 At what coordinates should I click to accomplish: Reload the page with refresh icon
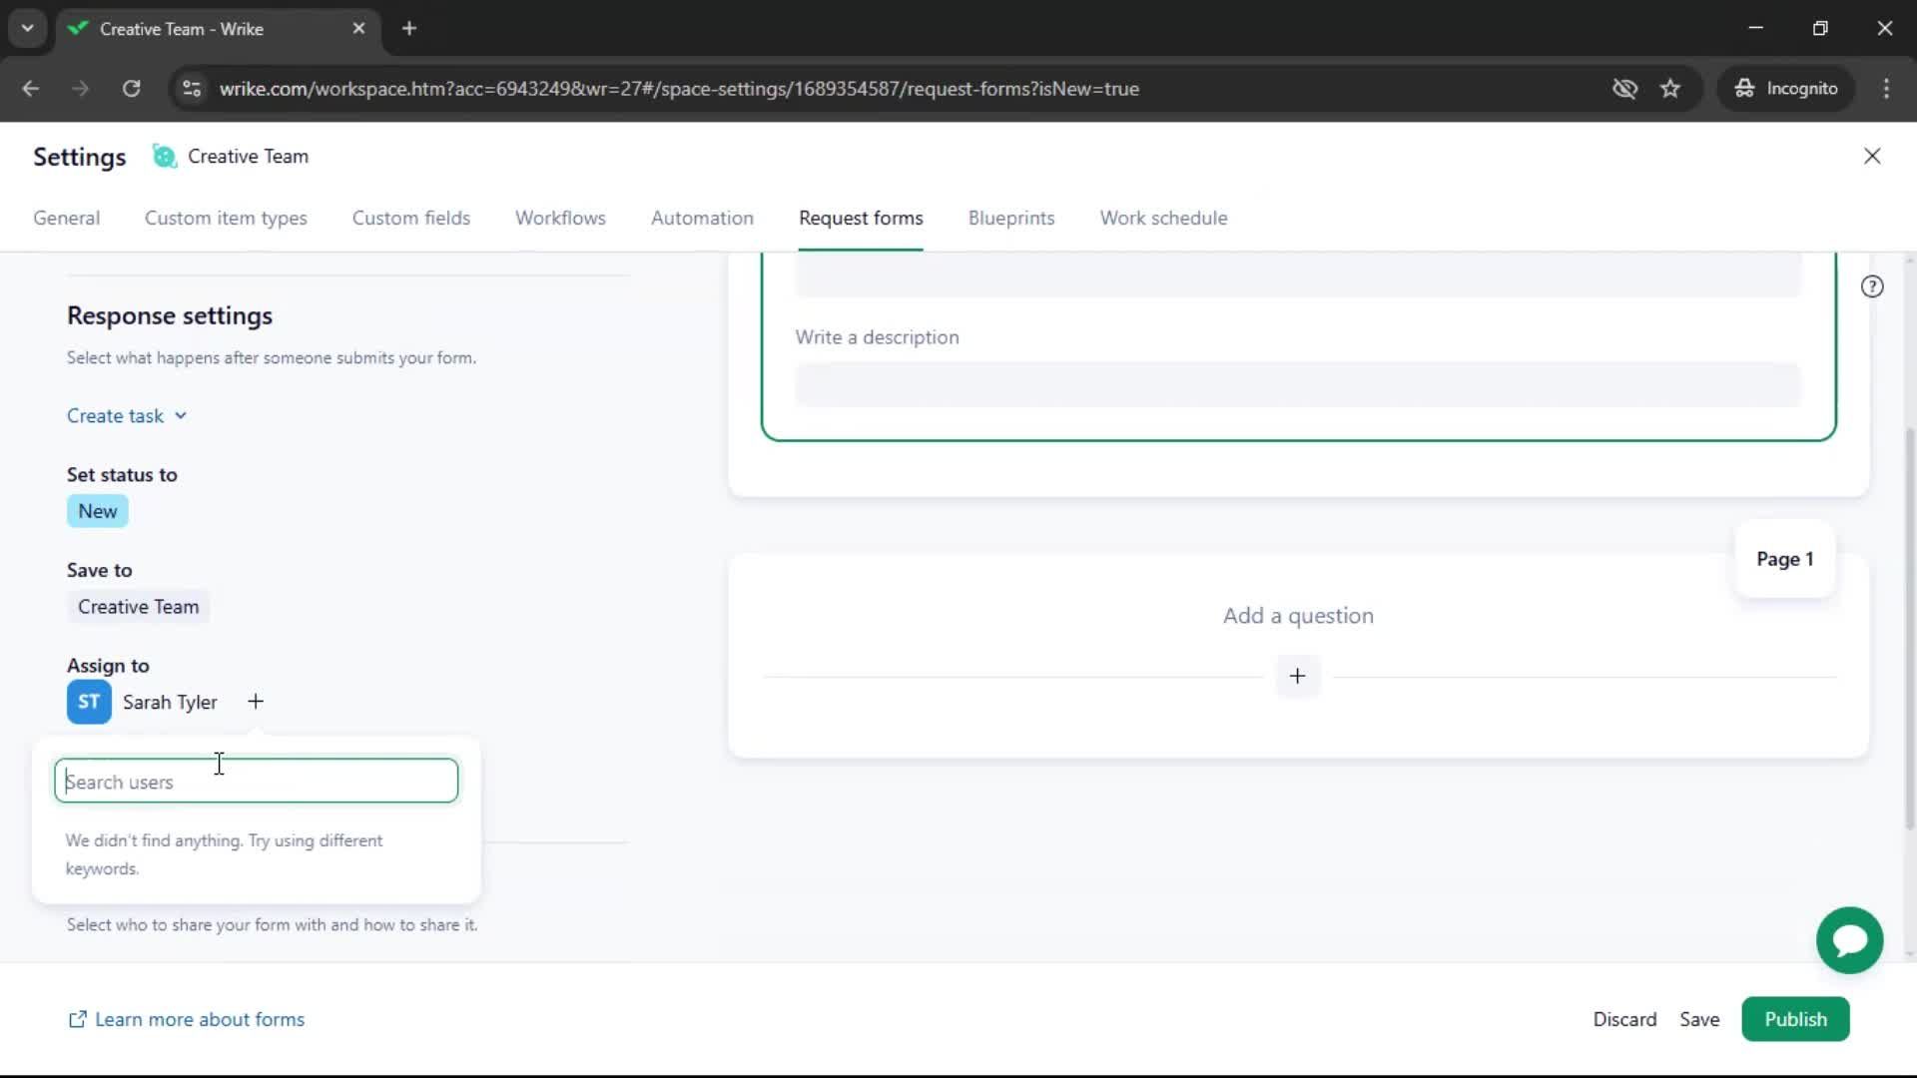[131, 89]
